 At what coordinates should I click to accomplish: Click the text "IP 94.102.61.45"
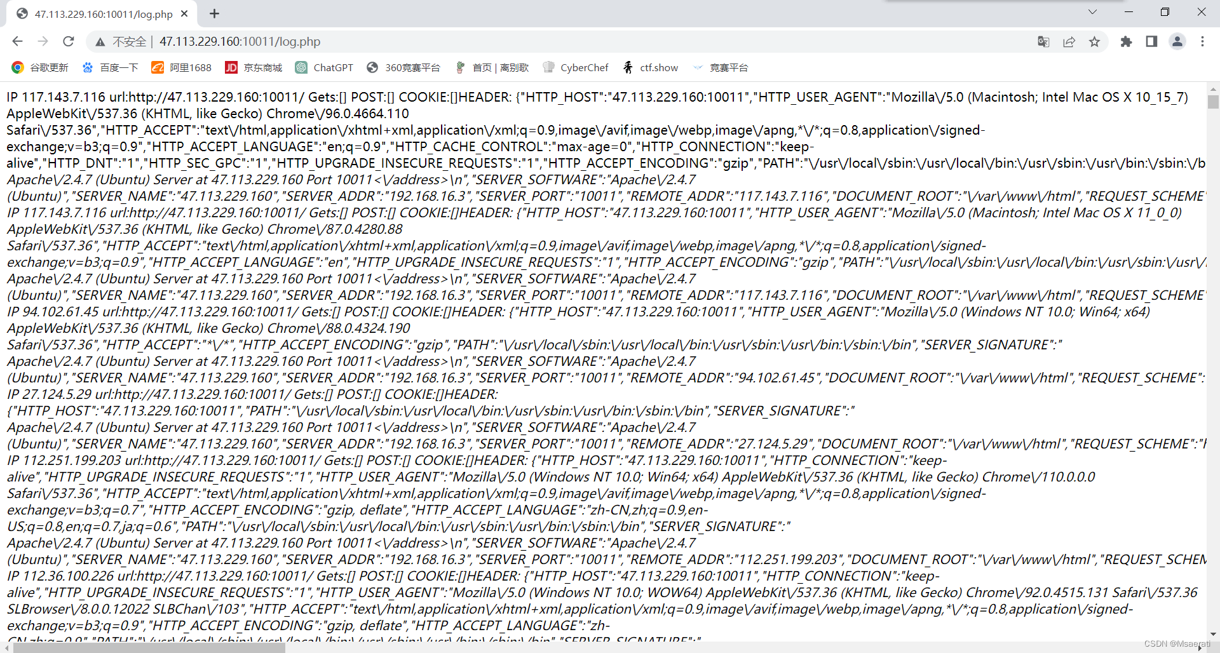53,312
